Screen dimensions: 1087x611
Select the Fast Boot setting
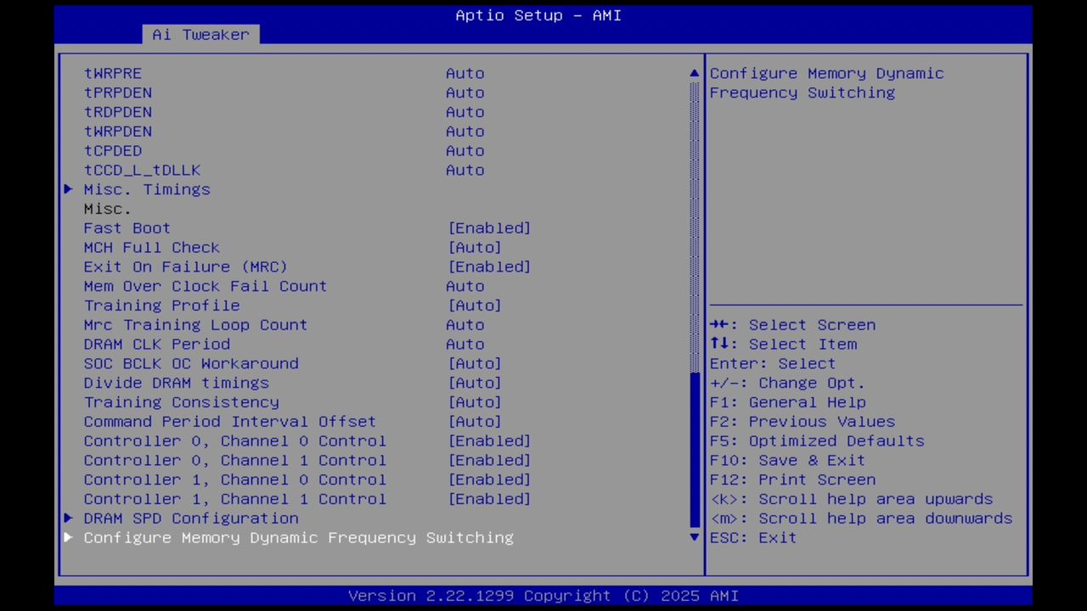tap(127, 227)
